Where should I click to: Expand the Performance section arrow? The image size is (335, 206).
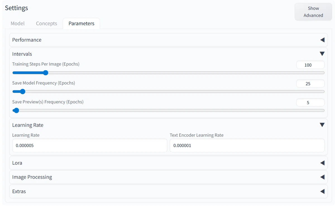[322, 40]
